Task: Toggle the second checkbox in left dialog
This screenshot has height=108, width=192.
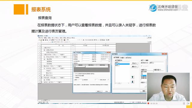Action: pos(74,76)
